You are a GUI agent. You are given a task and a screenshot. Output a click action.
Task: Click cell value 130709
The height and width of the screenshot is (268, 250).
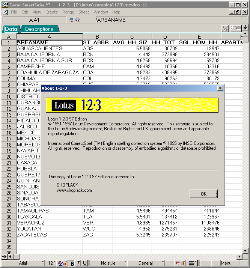pyautogui.click(x=165, y=48)
